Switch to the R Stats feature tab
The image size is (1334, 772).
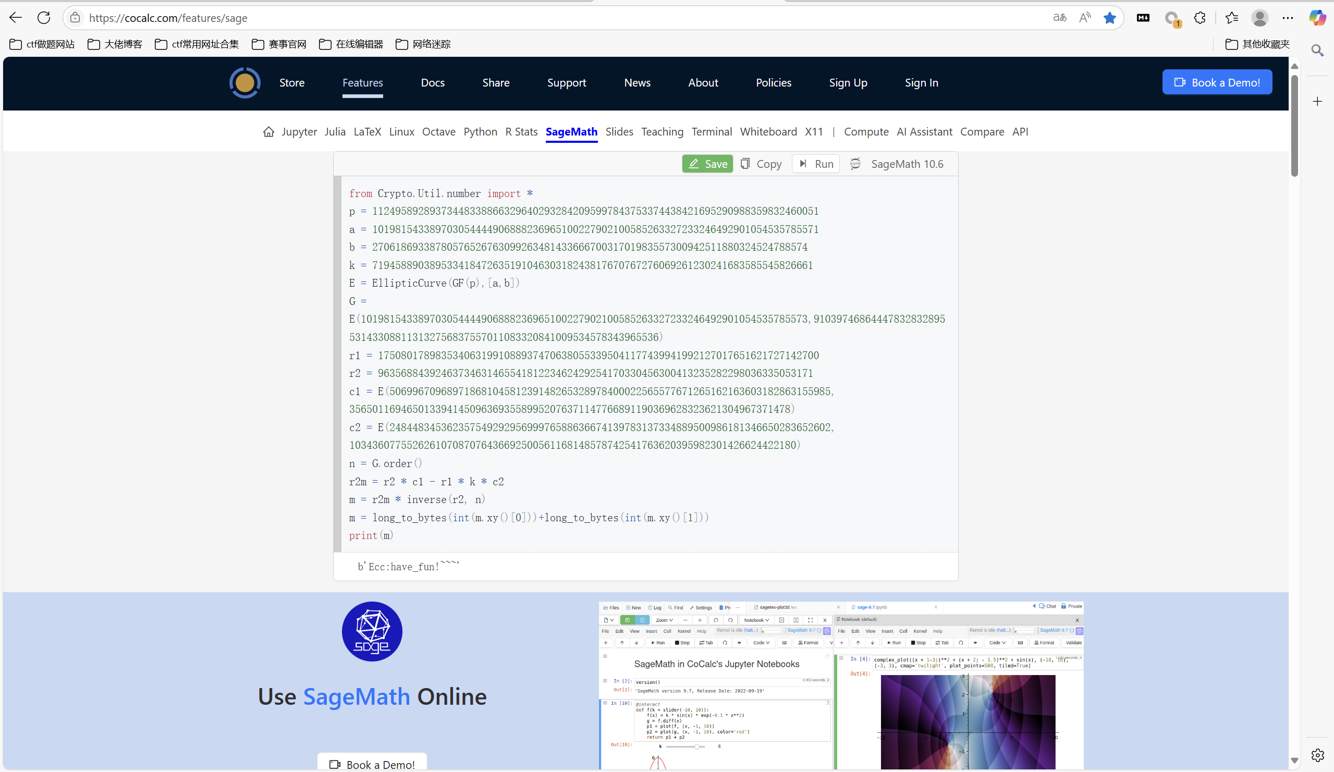pyautogui.click(x=521, y=132)
